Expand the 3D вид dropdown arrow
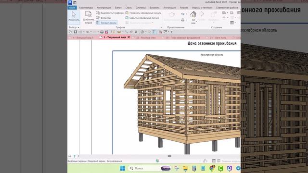This screenshot has height=173, width=308. (x=196, y=22)
